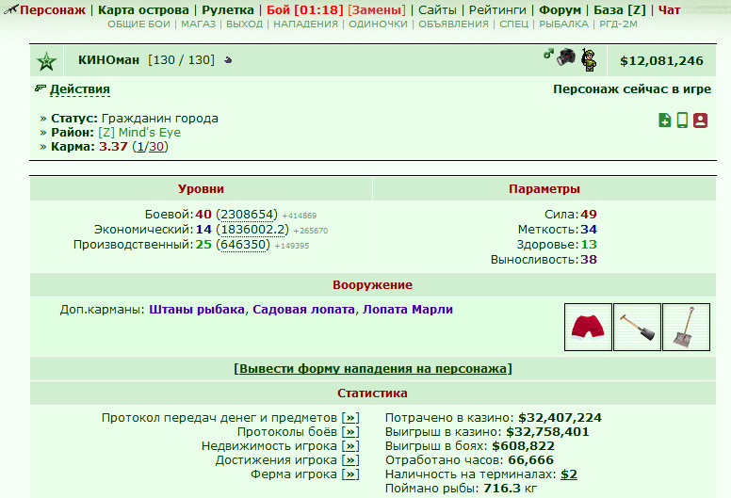Open the [Z] Mind's Eye district link

pyautogui.click(x=139, y=133)
